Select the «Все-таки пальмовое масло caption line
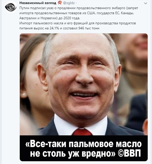 [83, 144]
